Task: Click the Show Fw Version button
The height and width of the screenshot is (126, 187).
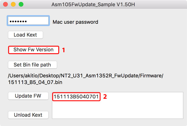Action: pyautogui.click(x=33, y=50)
